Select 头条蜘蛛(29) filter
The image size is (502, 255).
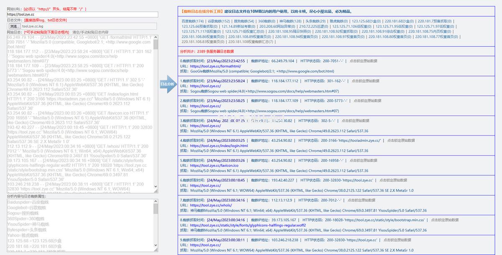click(x=315, y=21)
